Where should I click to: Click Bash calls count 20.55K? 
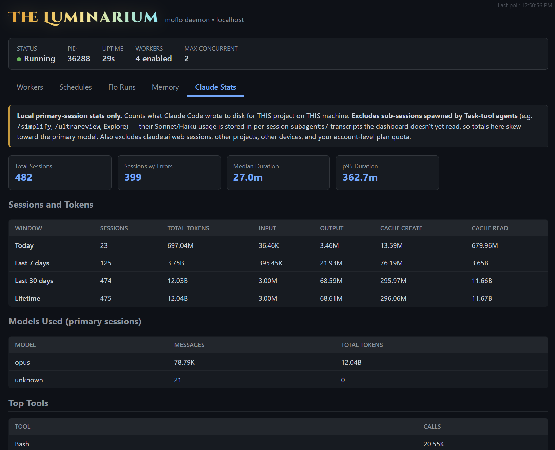[x=434, y=444]
